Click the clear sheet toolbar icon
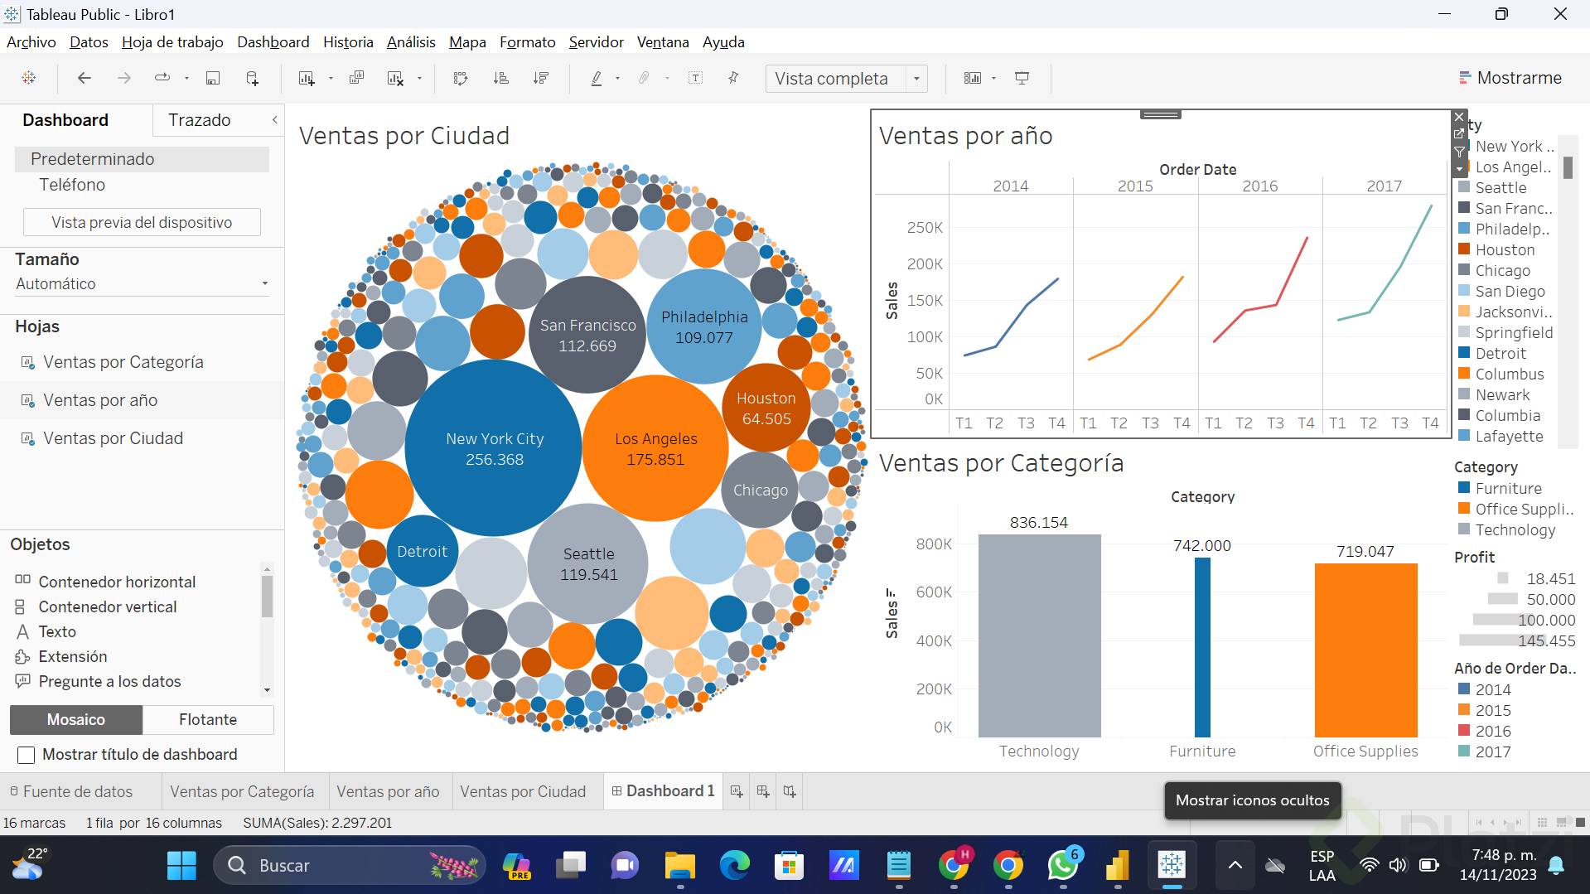The height and width of the screenshot is (894, 1590). pos(395,78)
